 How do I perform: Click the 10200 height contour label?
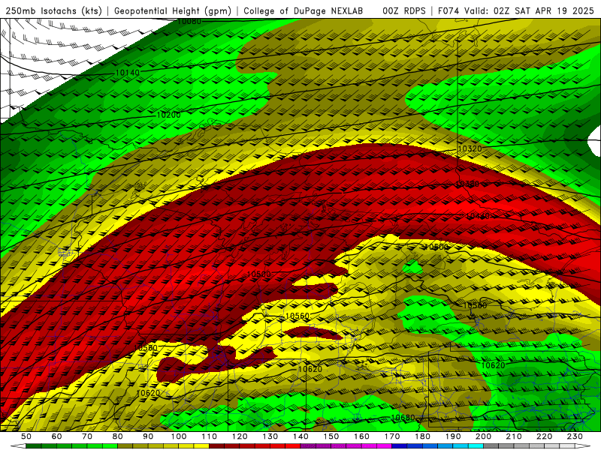[x=168, y=115]
